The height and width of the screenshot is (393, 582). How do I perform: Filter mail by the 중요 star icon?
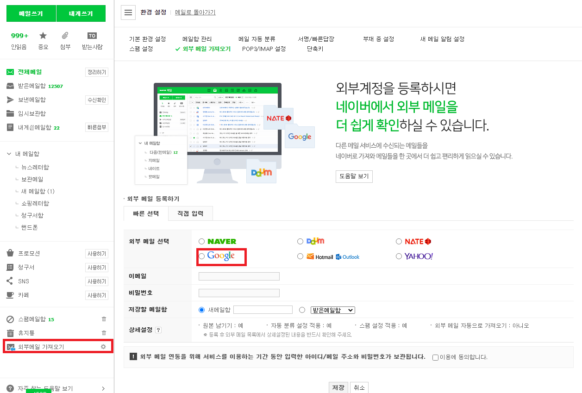point(43,35)
